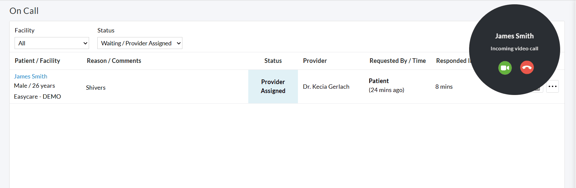
Task: Open James Smith's patient link
Action: [x=30, y=76]
